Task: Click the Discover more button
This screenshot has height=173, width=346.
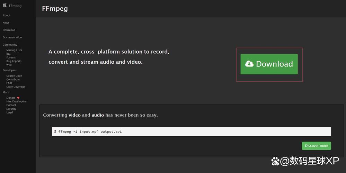Action: pos(317,146)
